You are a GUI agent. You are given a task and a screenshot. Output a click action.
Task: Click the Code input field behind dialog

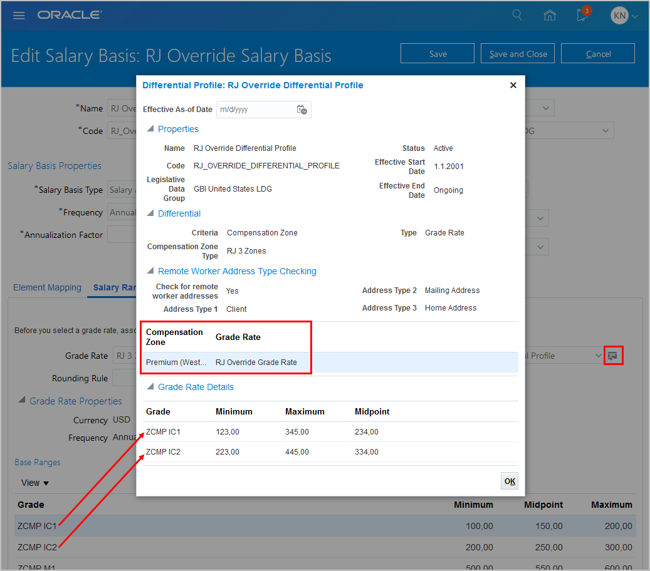coord(122,131)
